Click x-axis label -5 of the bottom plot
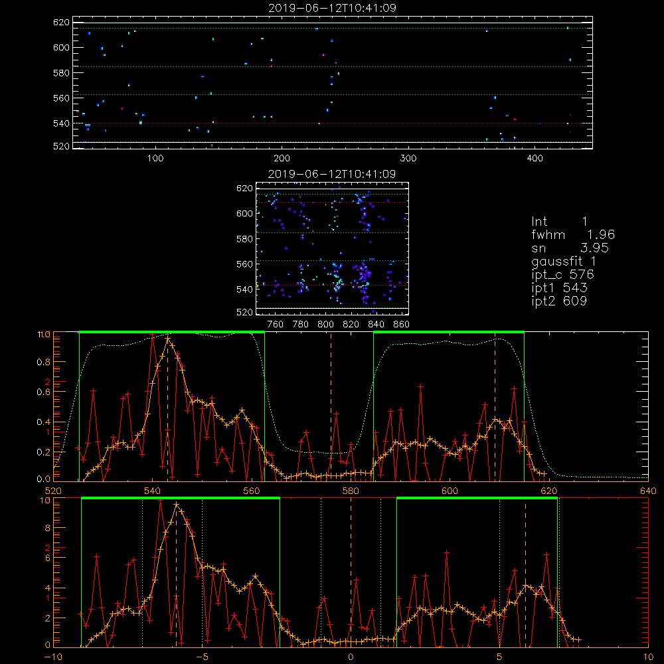664x664 pixels. [x=202, y=657]
